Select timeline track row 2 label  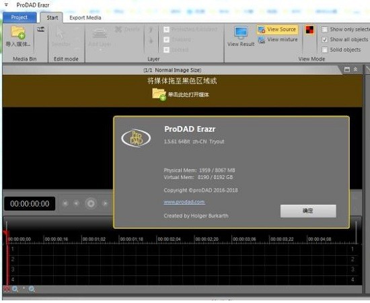[13, 259]
